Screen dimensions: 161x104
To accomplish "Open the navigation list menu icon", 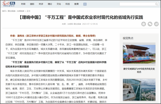I will click(85, 4).
